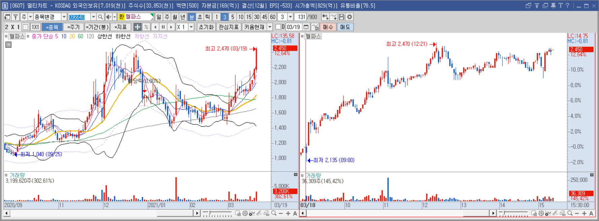
Task: Click gear icon in left chart bottom bar
Action: pos(245,213)
